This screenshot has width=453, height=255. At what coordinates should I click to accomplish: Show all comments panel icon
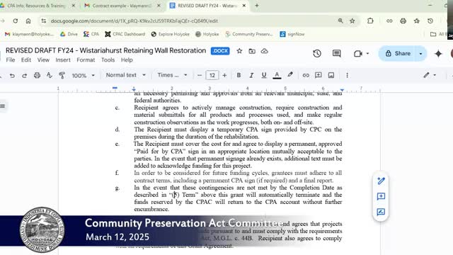click(337, 54)
